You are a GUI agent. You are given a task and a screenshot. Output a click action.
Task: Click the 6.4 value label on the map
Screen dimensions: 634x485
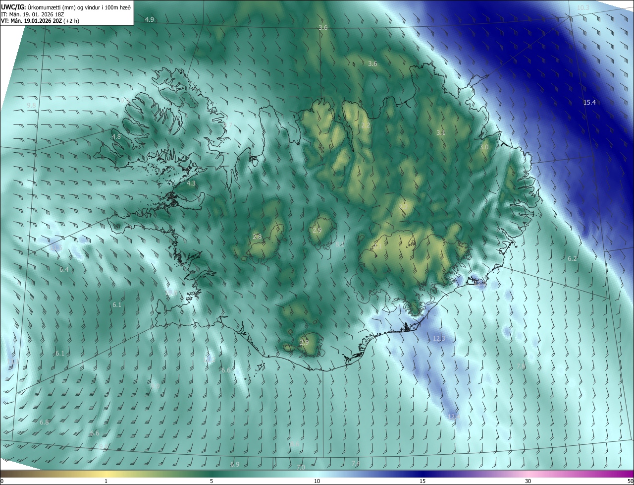pos(64,269)
